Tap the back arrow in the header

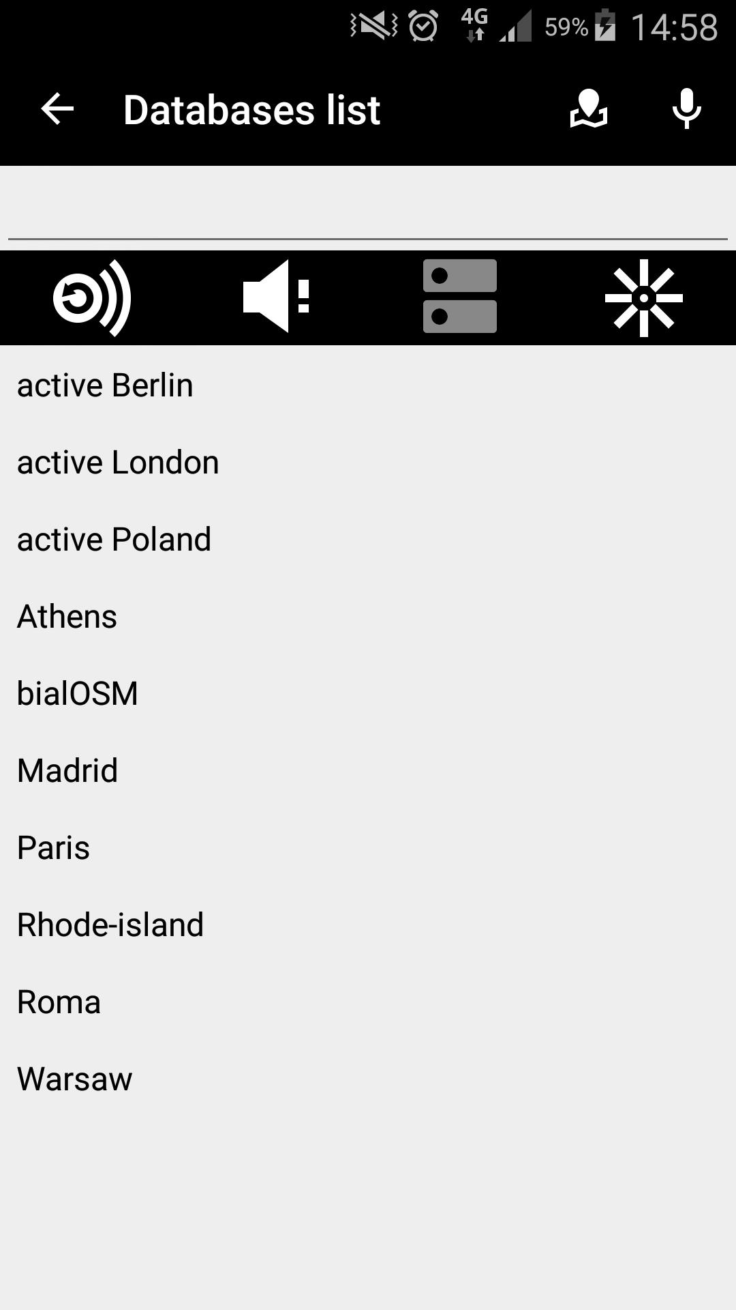tap(57, 109)
